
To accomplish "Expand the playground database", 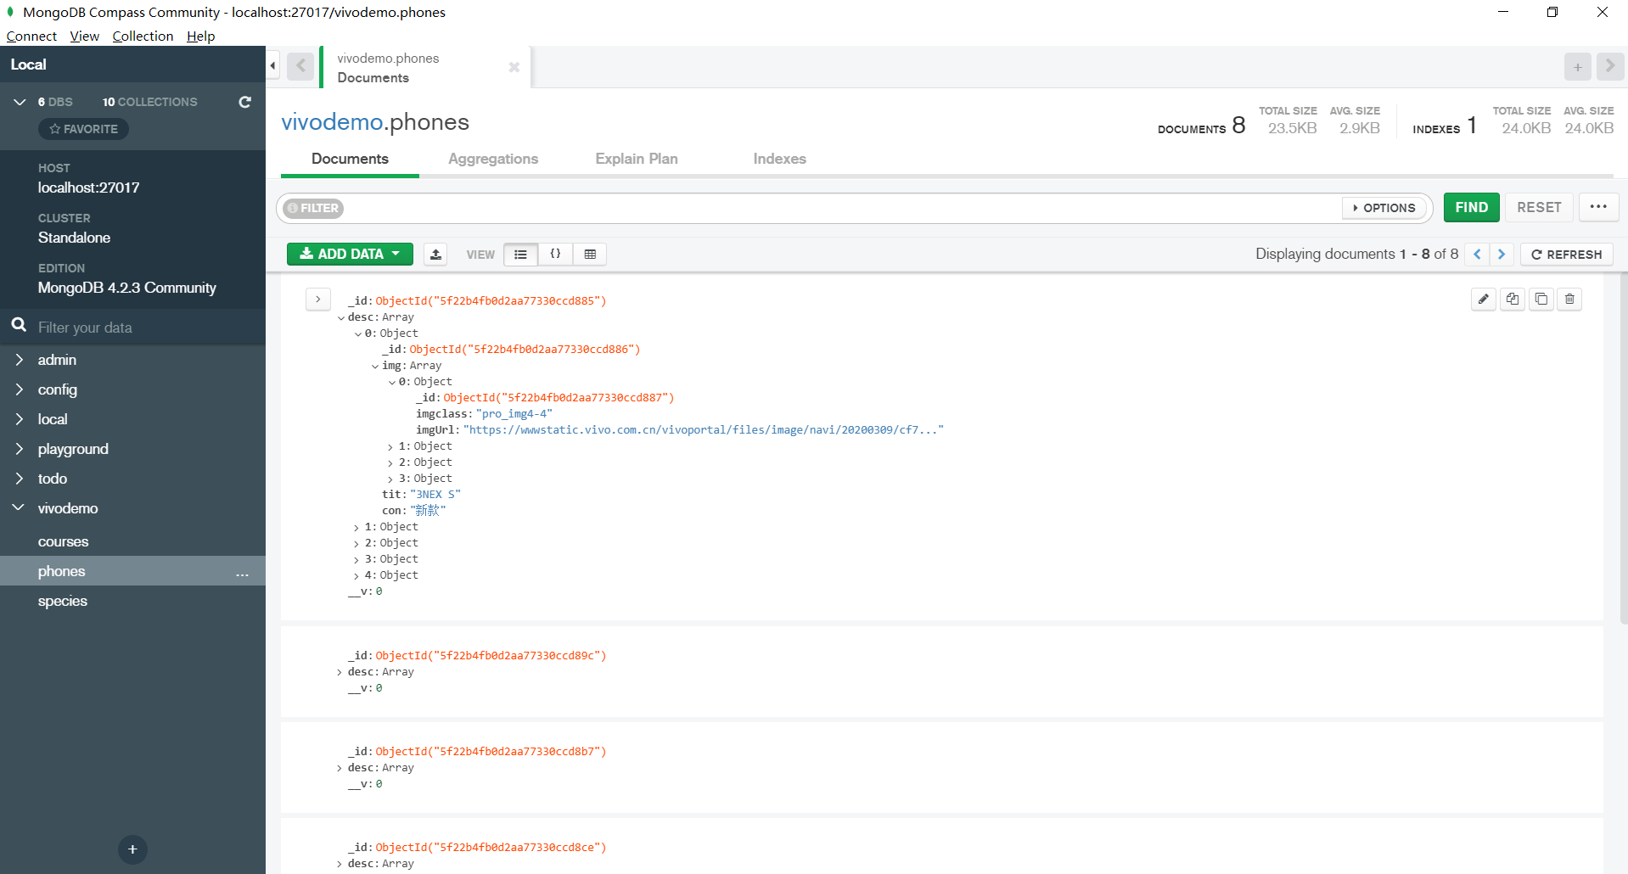I will point(19,449).
